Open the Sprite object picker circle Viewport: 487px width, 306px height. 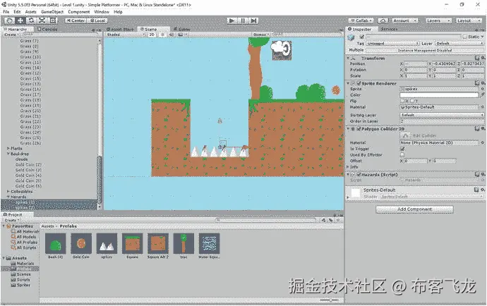click(x=482, y=89)
